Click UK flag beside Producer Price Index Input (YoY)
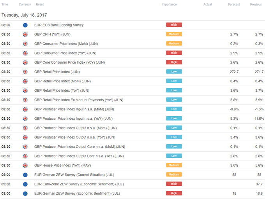This screenshot has height=199, width=265. coord(25,119)
